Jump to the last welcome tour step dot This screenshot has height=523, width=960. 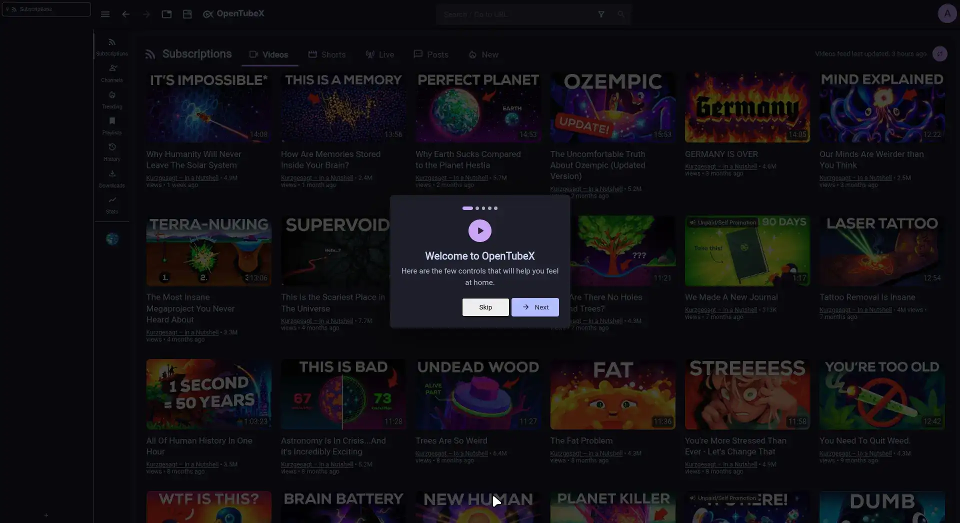(x=495, y=208)
